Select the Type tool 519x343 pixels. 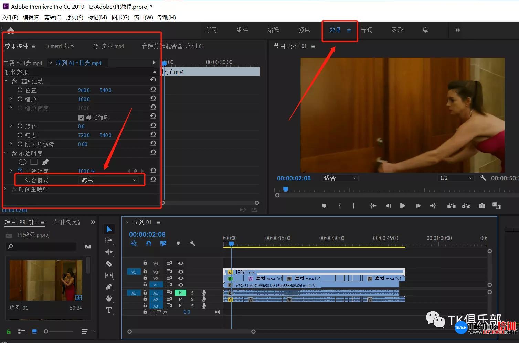[109, 310]
